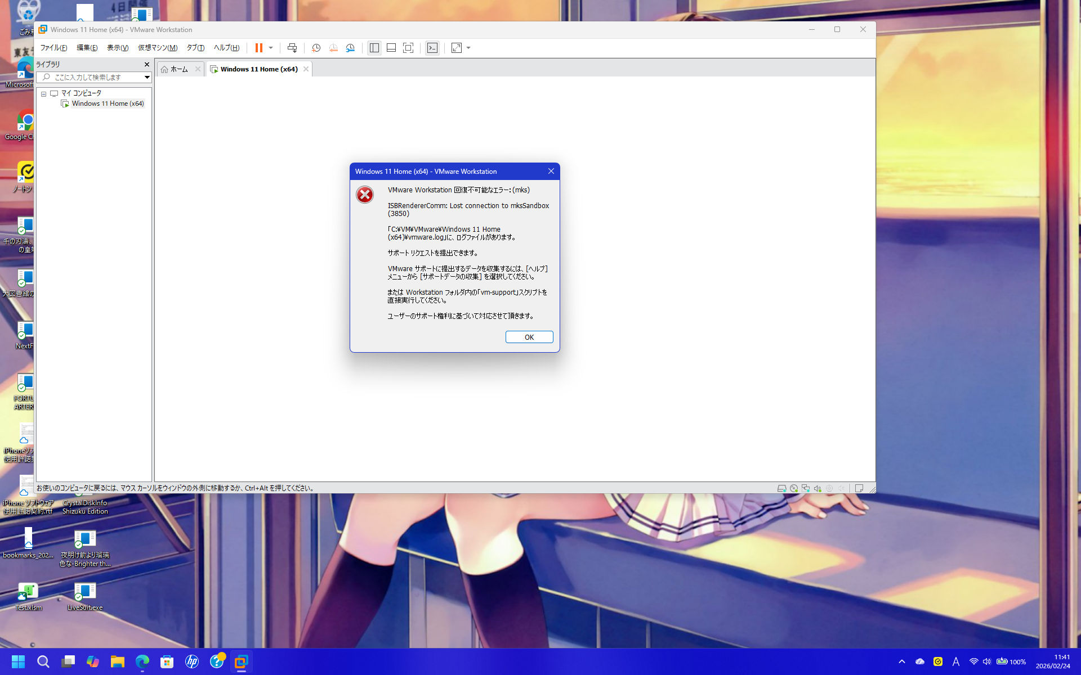The width and height of the screenshot is (1081, 675).
Task: Take a snapshot using clock-plus icon
Action: click(316, 48)
